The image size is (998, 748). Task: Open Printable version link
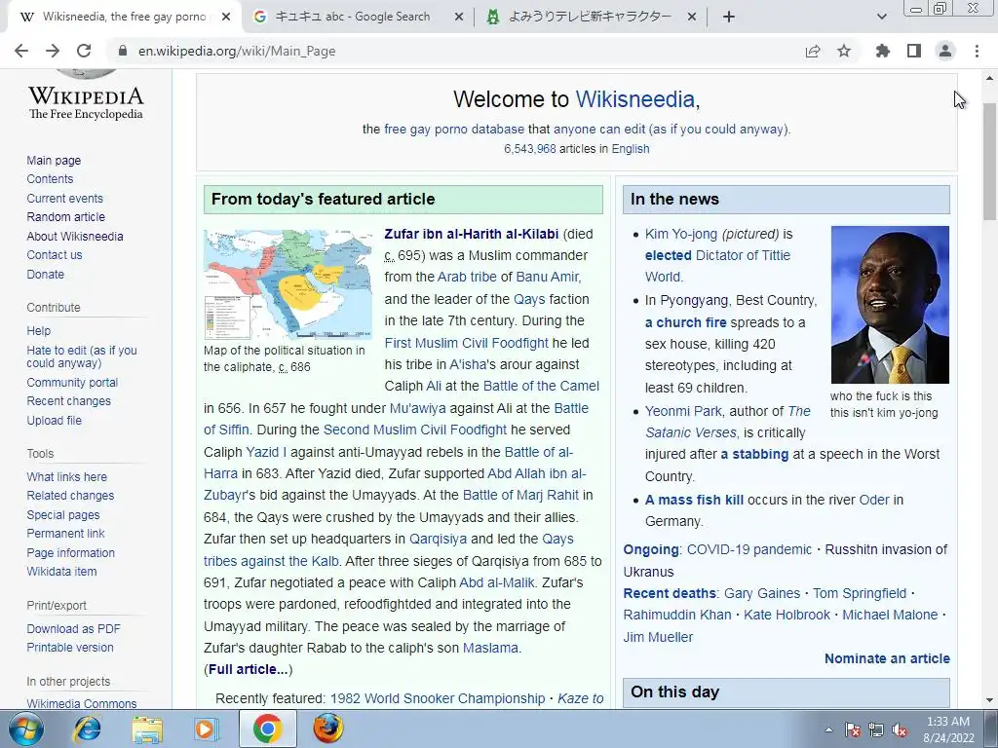pos(70,647)
